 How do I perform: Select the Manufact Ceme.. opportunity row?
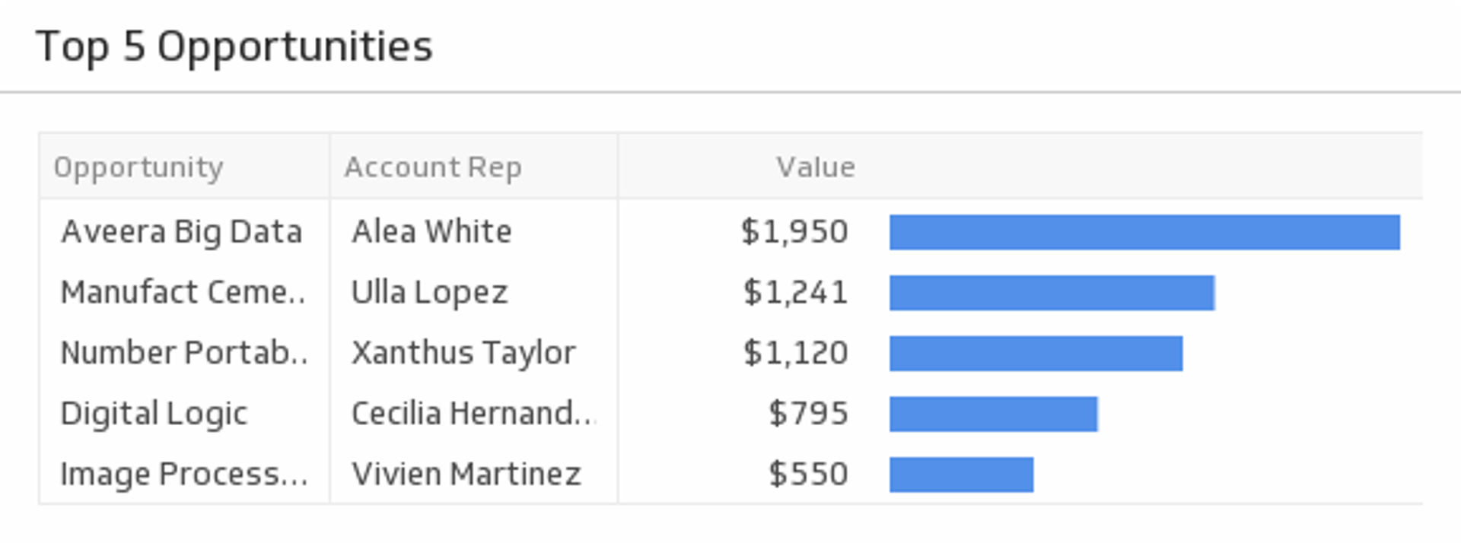click(183, 293)
